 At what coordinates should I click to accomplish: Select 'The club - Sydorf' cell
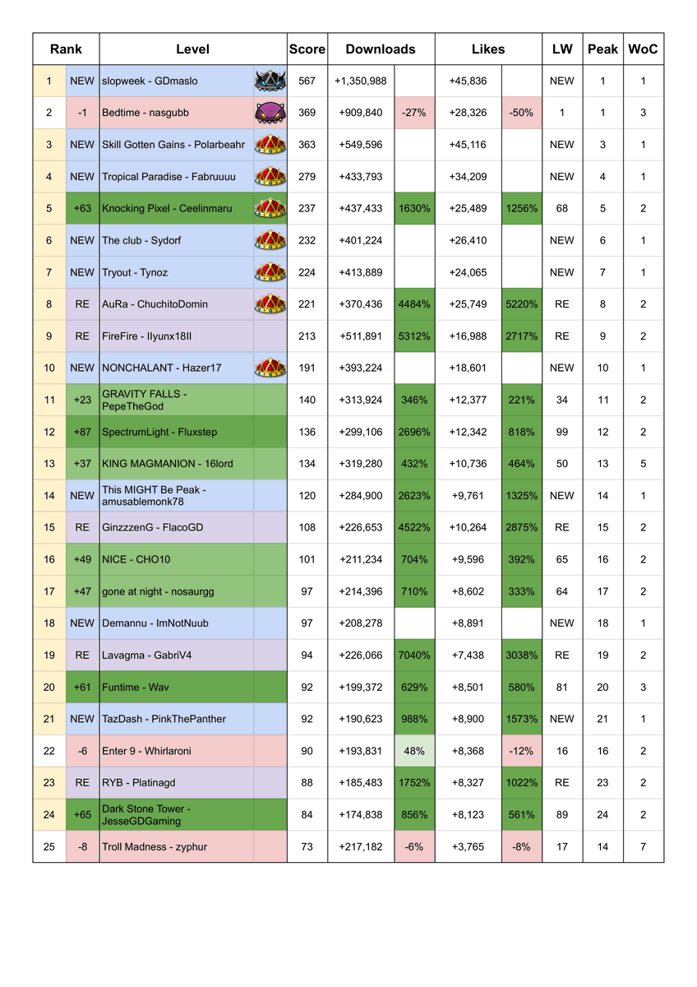(x=177, y=240)
